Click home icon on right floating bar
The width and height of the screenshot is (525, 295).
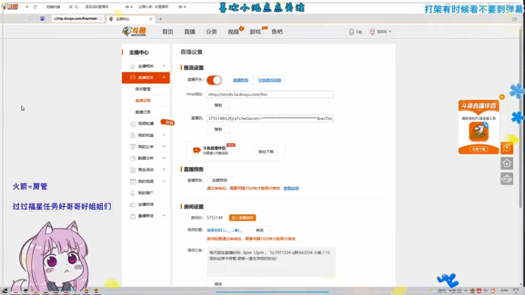507,163
